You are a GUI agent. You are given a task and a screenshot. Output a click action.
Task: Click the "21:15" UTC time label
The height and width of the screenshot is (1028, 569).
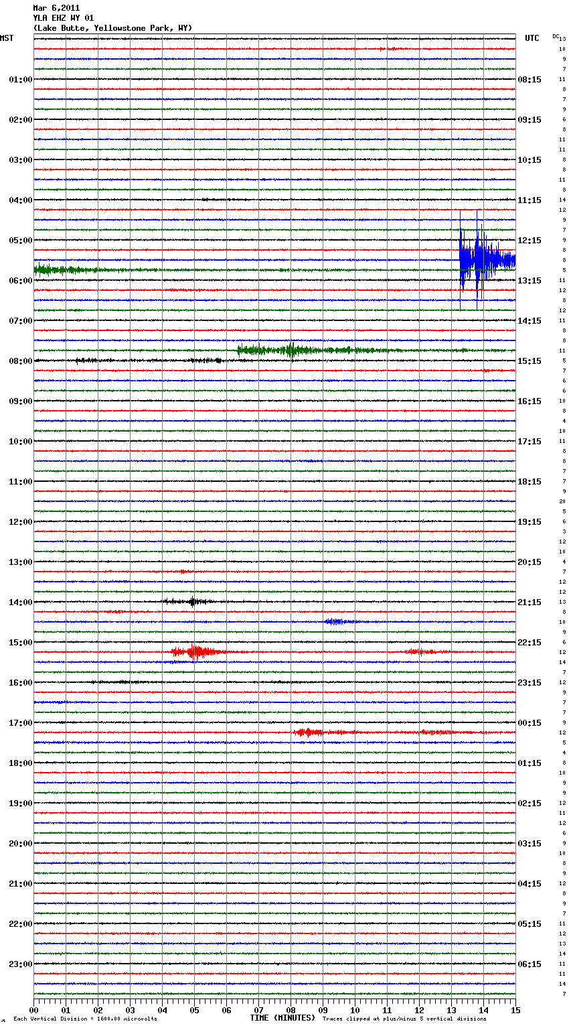[x=530, y=602]
